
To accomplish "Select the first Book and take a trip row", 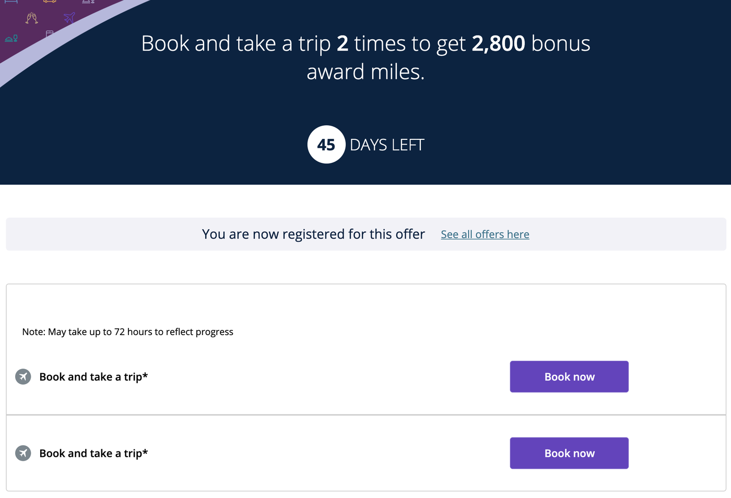I will (x=93, y=376).
